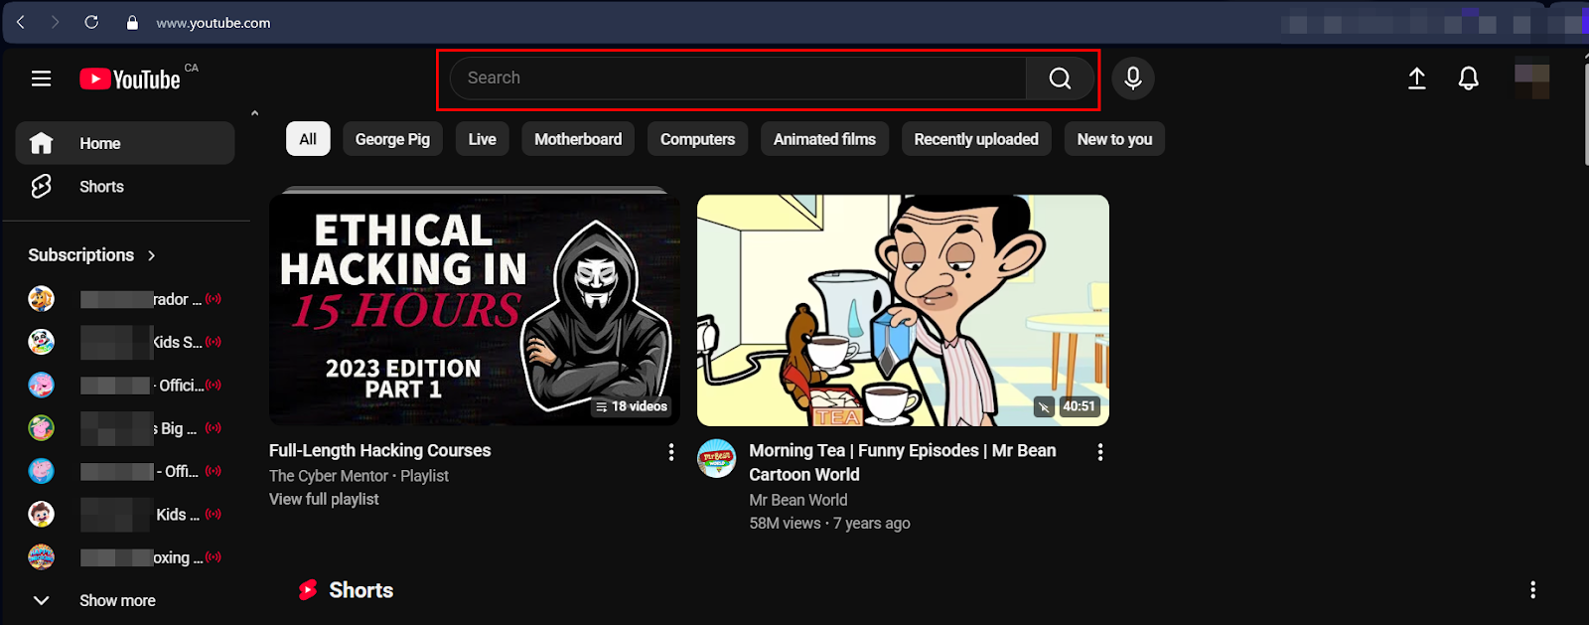The width and height of the screenshot is (1589, 625).
Task: Open the hamburger guide menu
Action: click(x=41, y=78)
